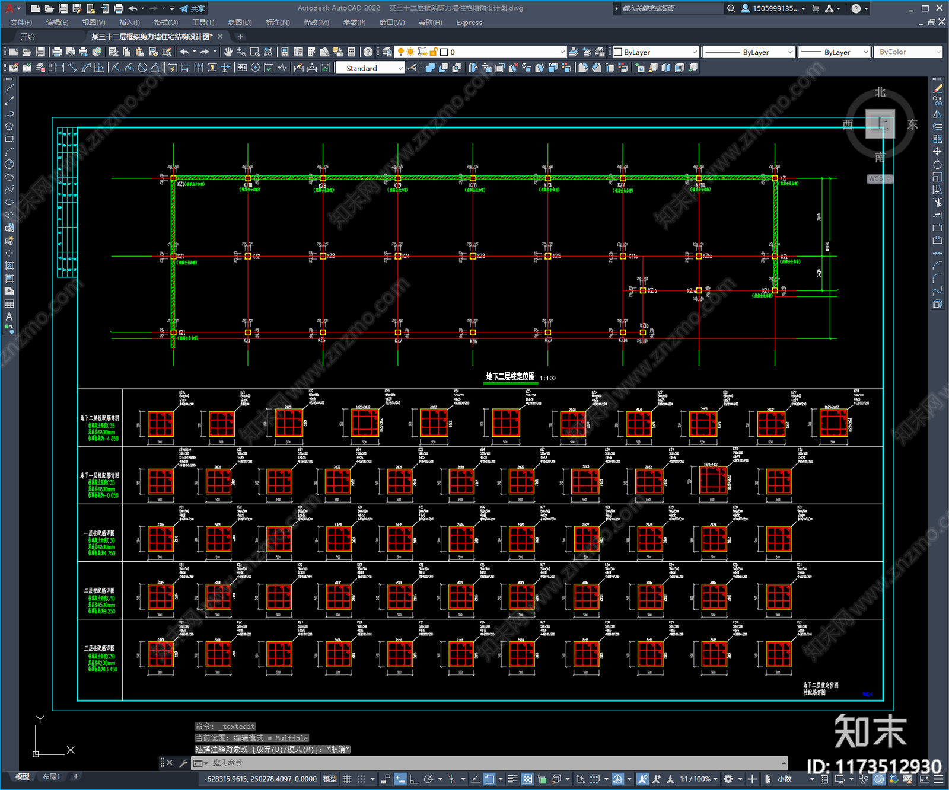Click the Undo arrow in standard toolbar
This screenshot has height=790, width=949.
click(184, 52)
